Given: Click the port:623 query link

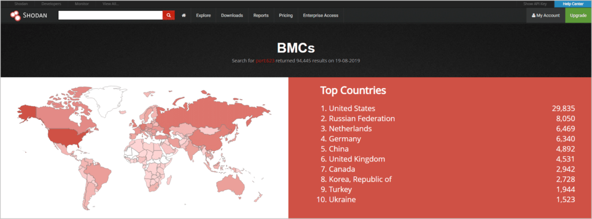Looking at the screenshot, I should tap(265, 60).
